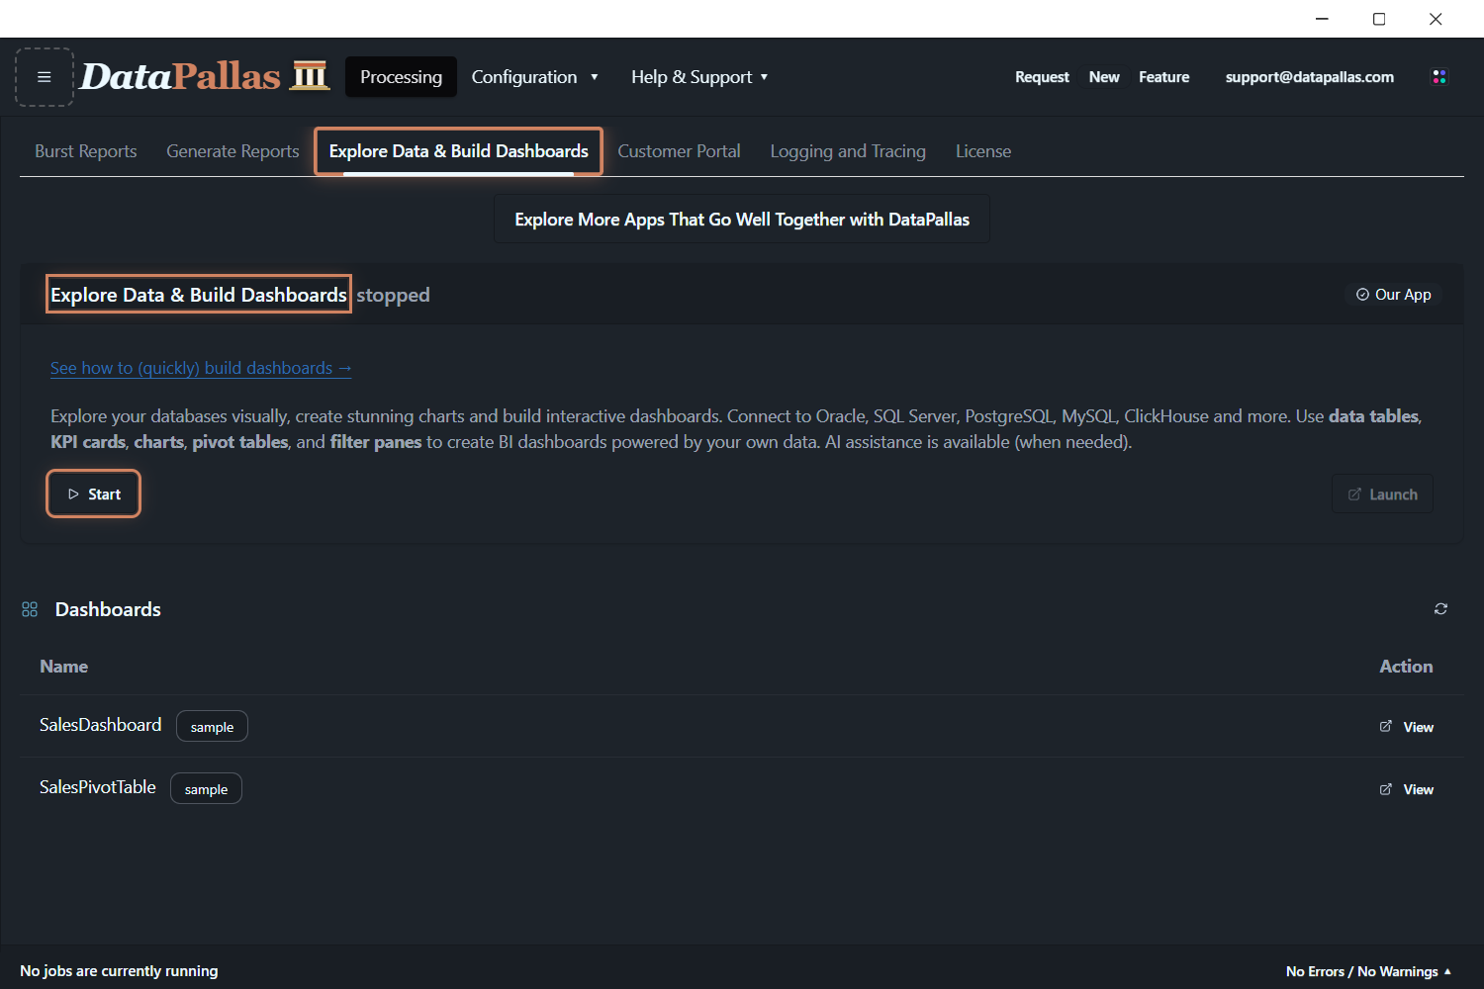
Task: Click Explore More Apps banner button
Action: coord(742,220)
